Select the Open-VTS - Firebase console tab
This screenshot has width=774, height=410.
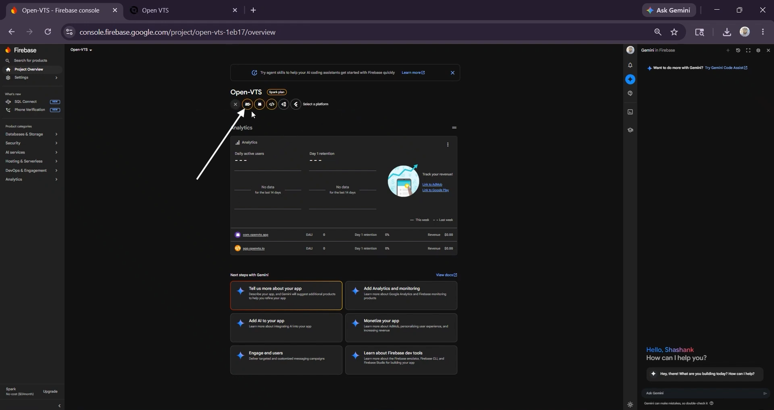click(x=65, y=10)
